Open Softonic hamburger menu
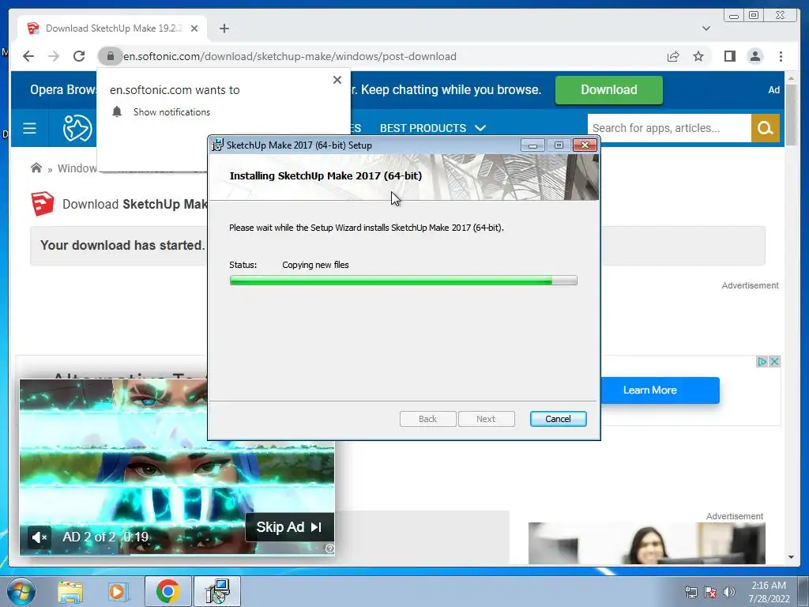The height and width of the screenshot is (607, 809). point(29,128)
